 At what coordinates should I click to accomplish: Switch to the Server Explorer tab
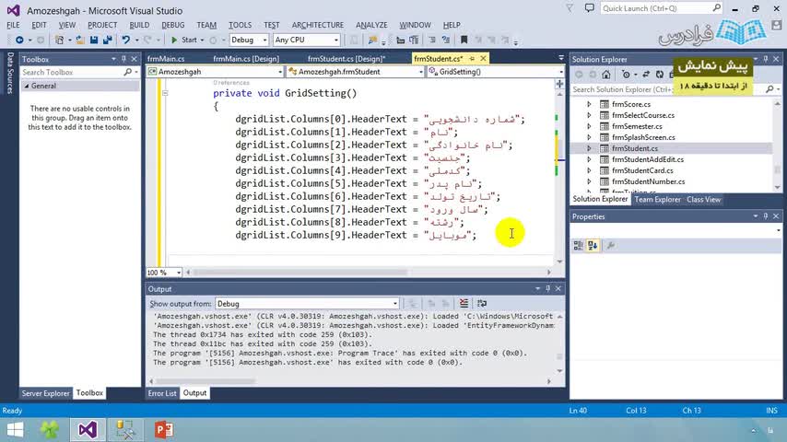click(46, 393)
